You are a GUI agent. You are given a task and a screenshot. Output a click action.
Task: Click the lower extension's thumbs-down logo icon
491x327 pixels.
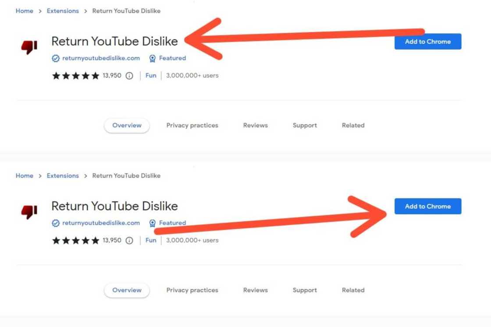(29, 211)
